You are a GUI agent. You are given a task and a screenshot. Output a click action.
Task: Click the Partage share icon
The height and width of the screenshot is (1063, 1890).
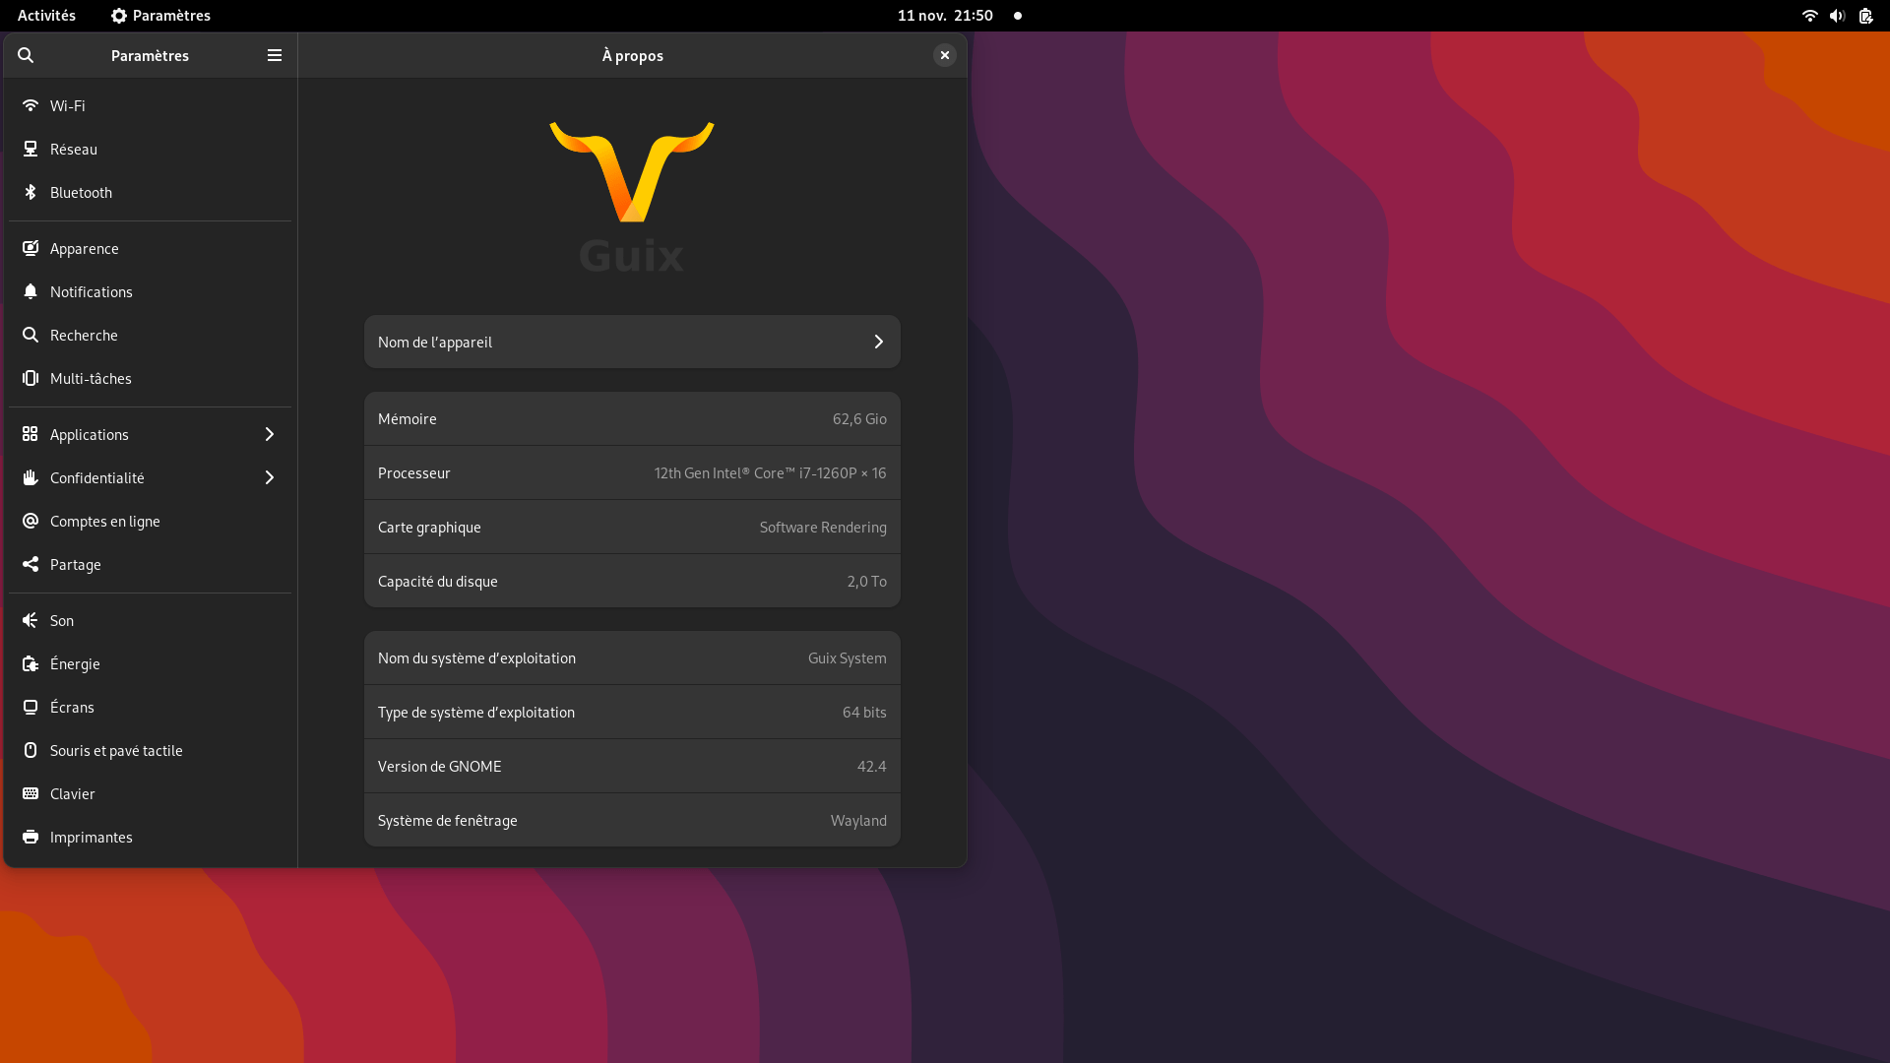point(31,564)
